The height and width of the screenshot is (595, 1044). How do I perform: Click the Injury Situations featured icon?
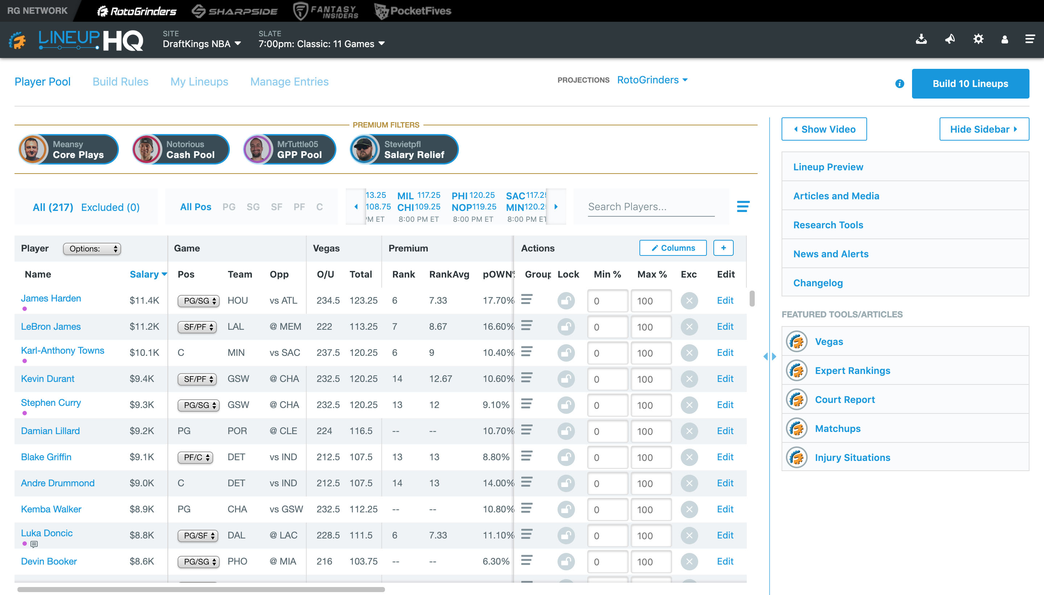[796, 458]
